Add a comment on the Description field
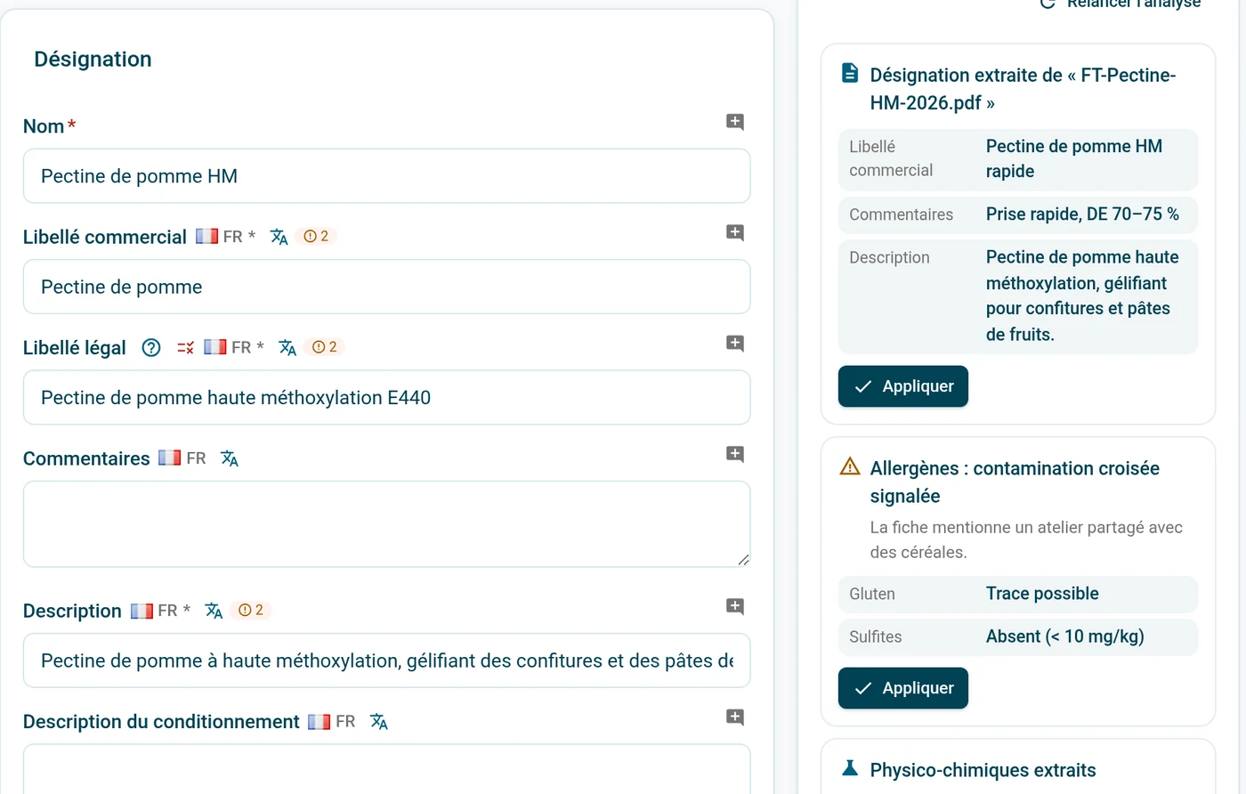Viewport: 1246px width, 794px height. pos(735,607)
